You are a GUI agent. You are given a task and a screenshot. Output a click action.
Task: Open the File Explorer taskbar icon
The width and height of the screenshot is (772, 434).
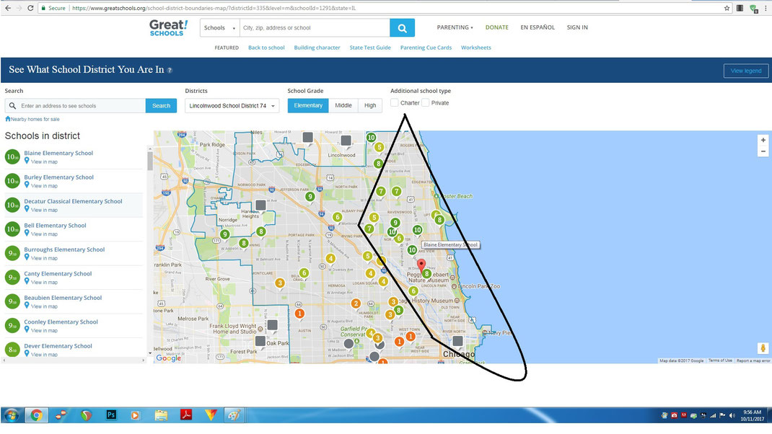pos(161,415)
